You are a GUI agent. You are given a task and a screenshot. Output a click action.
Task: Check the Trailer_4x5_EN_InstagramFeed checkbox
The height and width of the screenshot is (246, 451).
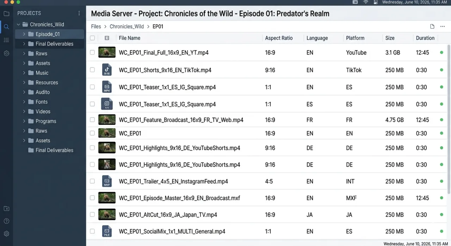click(92, 181)
